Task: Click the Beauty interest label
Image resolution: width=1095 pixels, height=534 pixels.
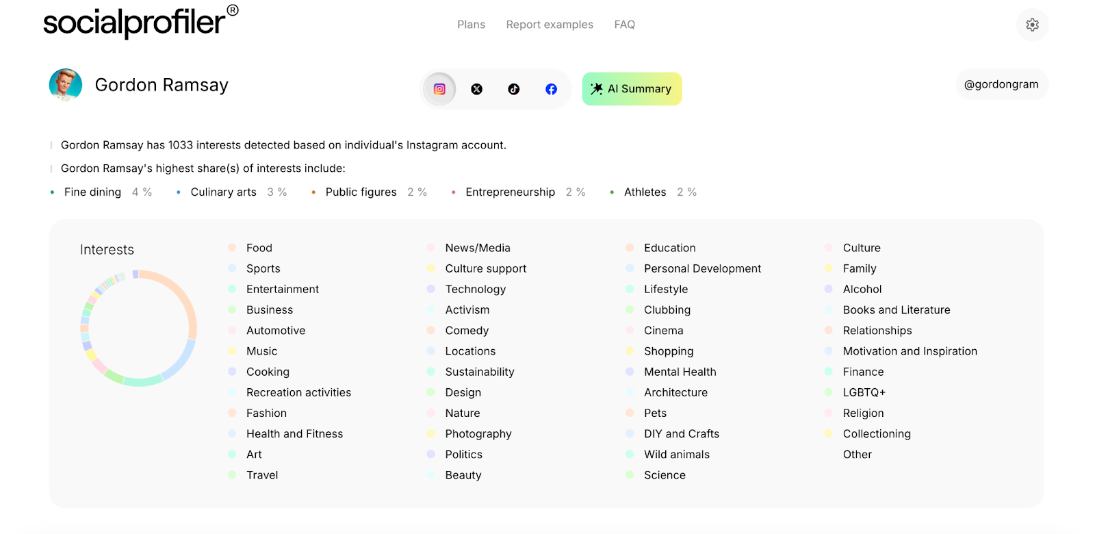Action: 463,475
